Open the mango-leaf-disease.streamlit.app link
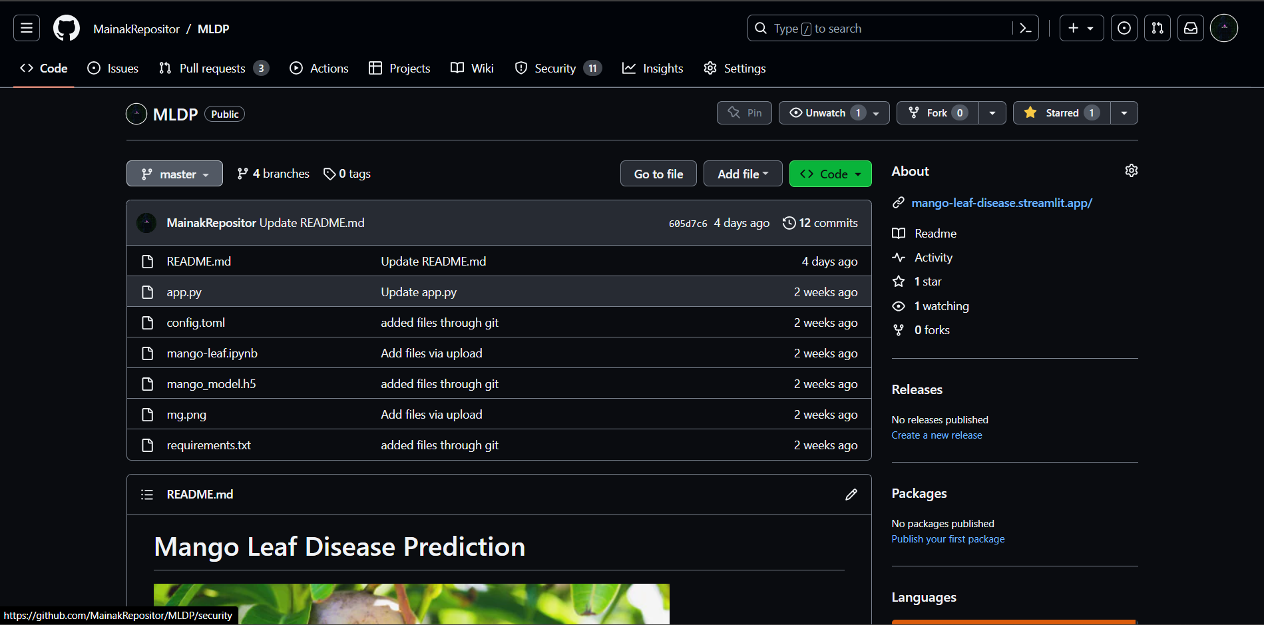The height and width of the screenshot is (625, 1264). pos(1001,203)
